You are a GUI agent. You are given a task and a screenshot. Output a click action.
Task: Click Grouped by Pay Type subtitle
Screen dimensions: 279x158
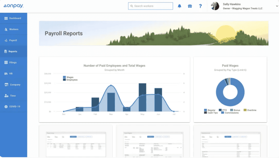(x=230, y=70)
